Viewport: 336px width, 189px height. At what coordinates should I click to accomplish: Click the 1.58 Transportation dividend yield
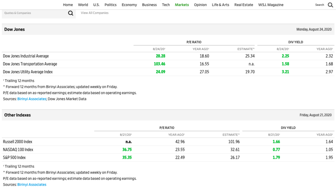click(x=285, y=64)
